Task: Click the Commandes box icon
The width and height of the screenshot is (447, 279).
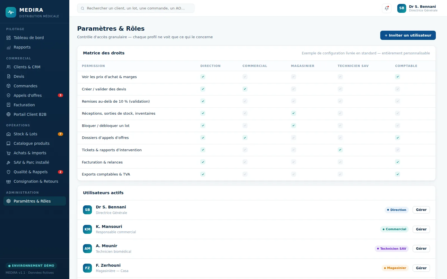Action: 9,86
